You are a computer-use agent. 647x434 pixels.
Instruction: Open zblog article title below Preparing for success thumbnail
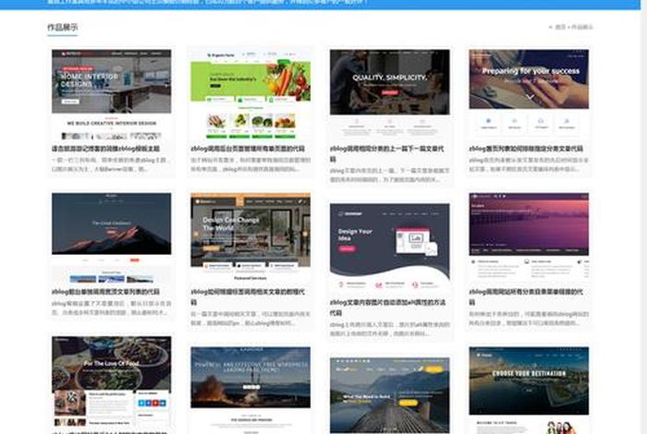click(x=526, y=149)
